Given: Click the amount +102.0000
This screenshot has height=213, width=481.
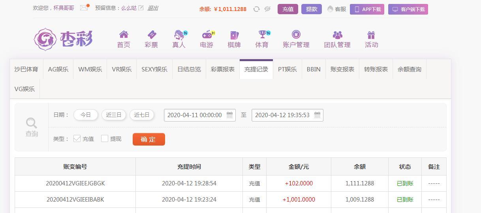Looking at the screenshot, I should (299, 183).
